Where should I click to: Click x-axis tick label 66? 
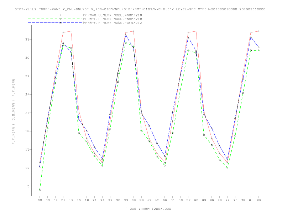tap(212, 200)
